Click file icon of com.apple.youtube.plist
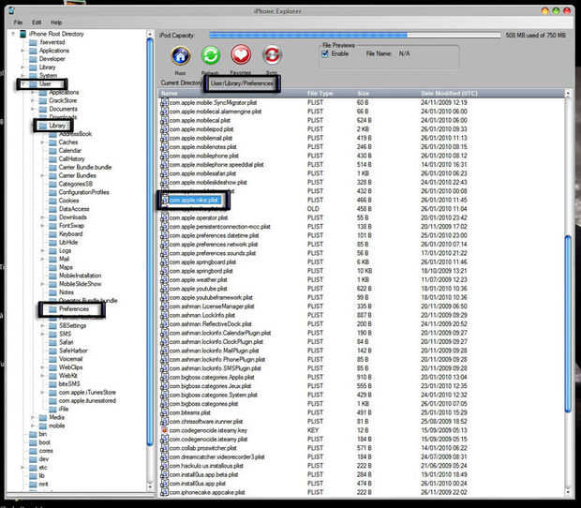The width and height of the screenshot is (581, 508). pyautogui.click(x=164, y=289)
